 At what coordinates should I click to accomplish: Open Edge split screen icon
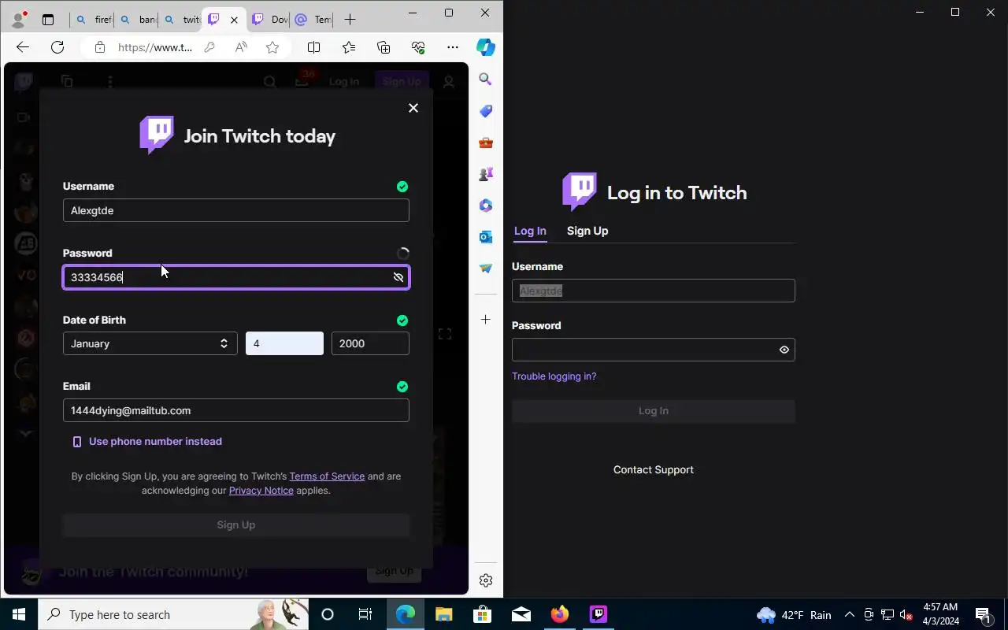click(313, 47)
